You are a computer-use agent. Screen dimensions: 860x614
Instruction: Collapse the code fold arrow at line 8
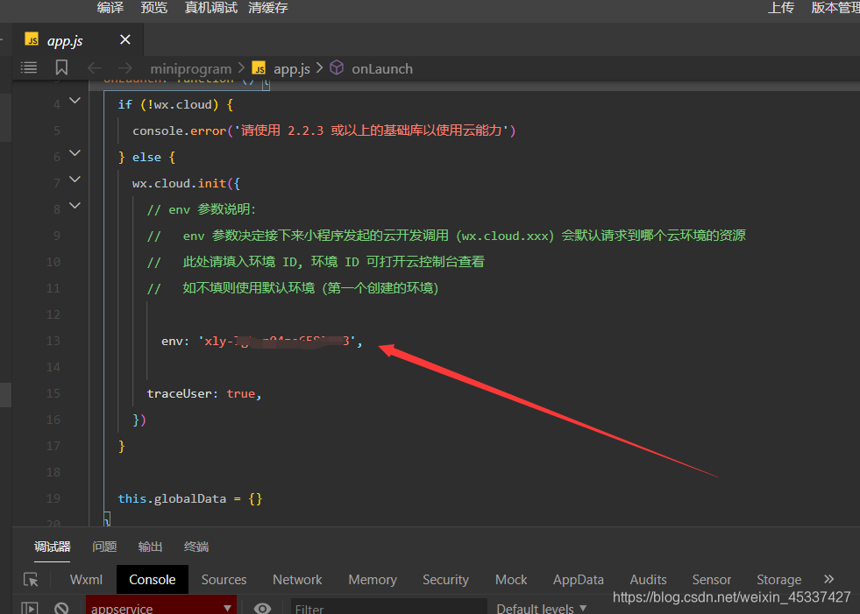(x=75, y=206)
